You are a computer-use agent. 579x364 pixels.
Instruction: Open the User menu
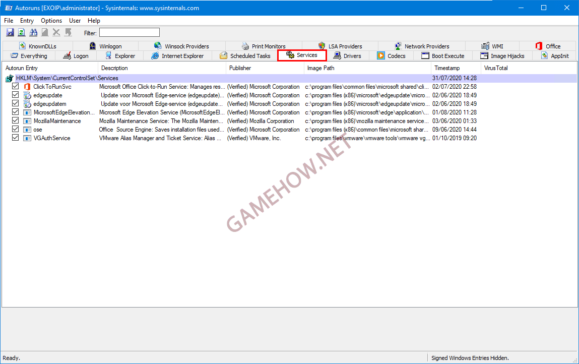coord(75,21)
